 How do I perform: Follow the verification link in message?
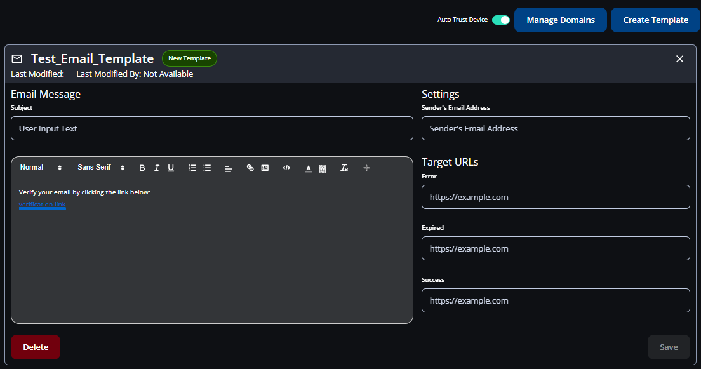point(42,205)
